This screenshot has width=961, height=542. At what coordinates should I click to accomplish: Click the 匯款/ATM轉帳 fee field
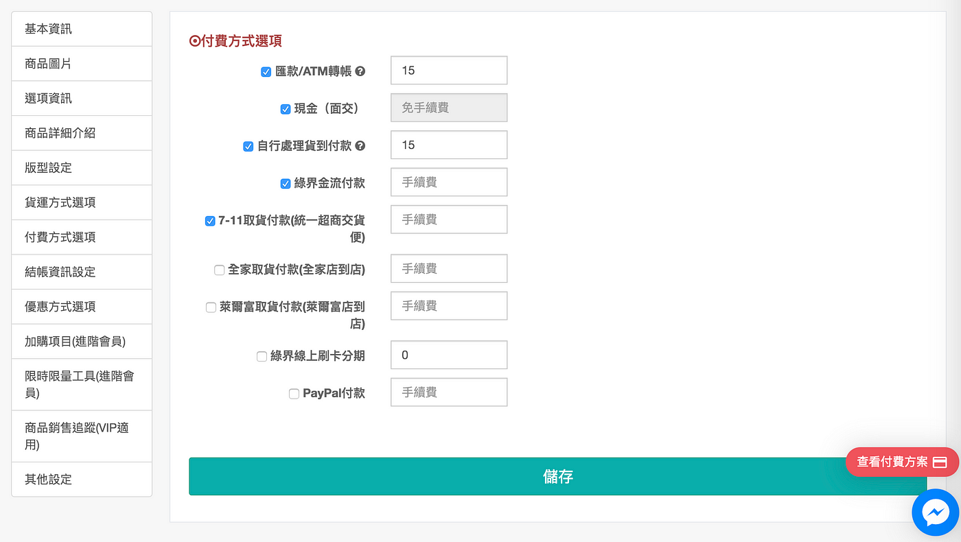[449, 71]
